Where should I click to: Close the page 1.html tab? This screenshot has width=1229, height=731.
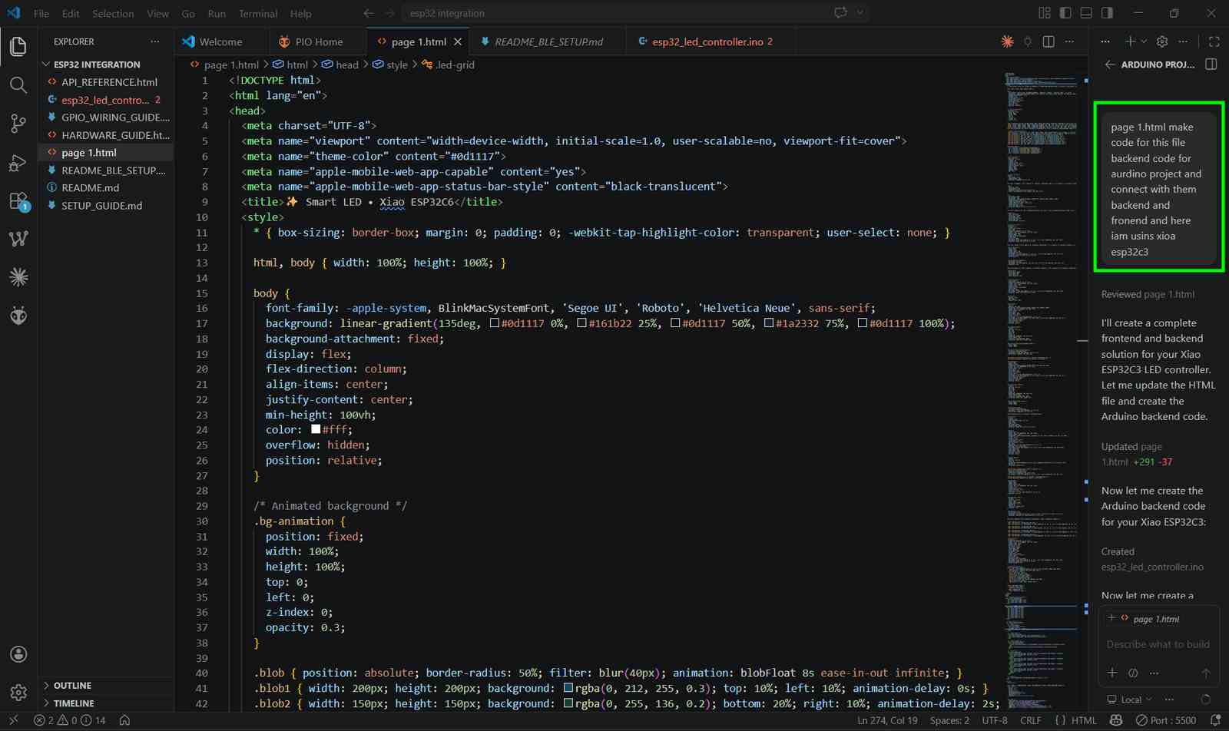click(x=458, y=41)
